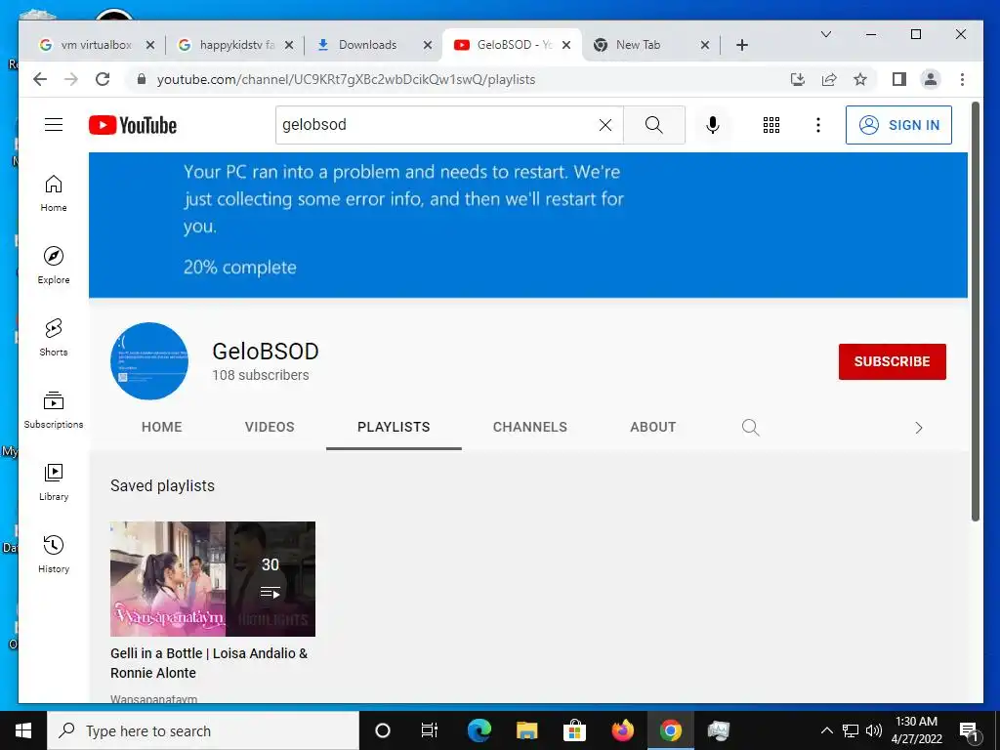Run search with magnifier button

[653, 125]
